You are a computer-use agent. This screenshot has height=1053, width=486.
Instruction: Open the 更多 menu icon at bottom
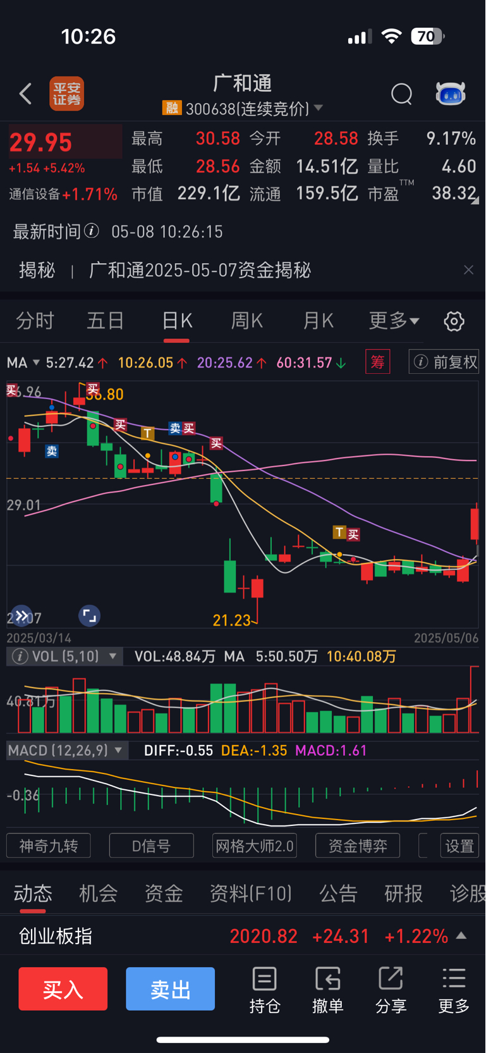tap(454, 990)
